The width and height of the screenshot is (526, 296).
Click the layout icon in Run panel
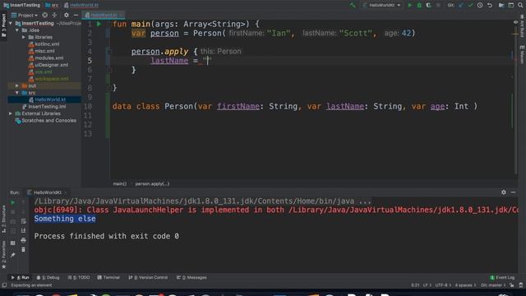point(13,243)
